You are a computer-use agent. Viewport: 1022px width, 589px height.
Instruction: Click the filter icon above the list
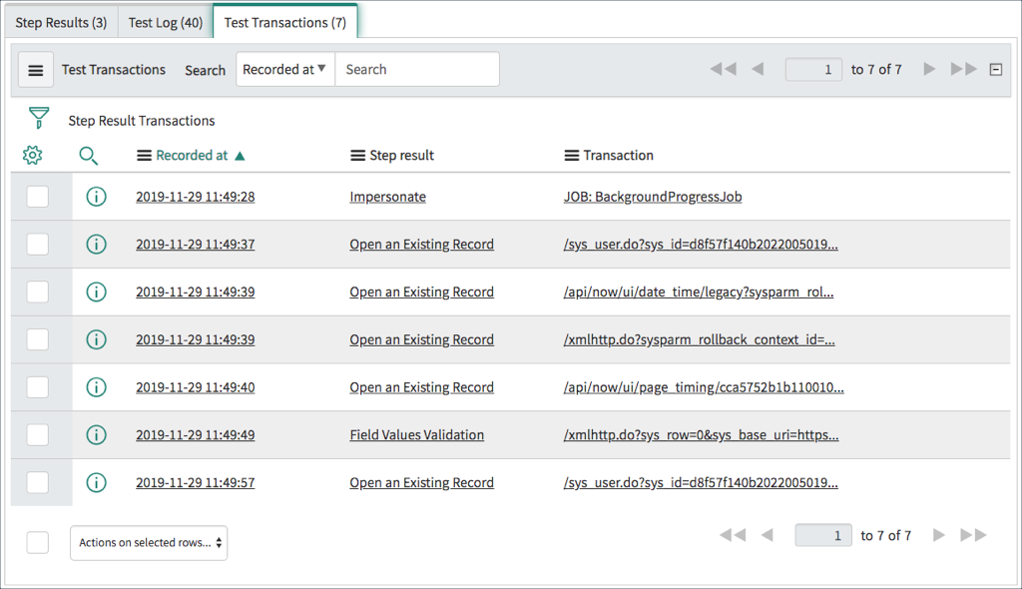[x=38, y=118]
